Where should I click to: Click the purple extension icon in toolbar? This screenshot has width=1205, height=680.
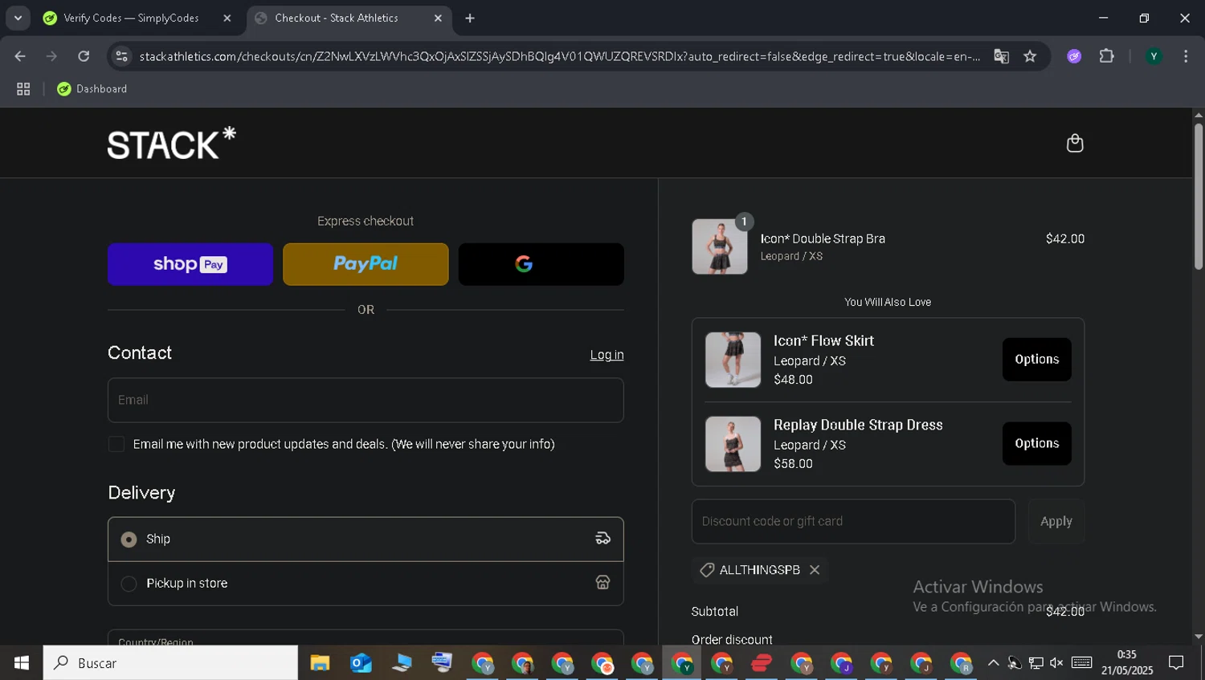pyautogui.click(x=1074, y=56)
